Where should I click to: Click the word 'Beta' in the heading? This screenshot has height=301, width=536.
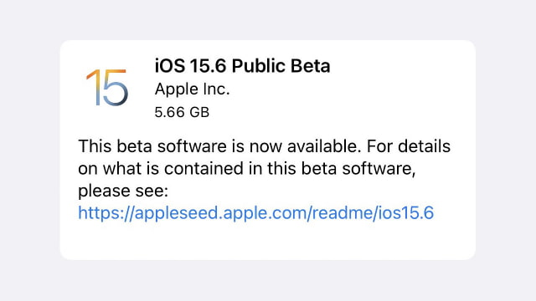tap(311, 66)
